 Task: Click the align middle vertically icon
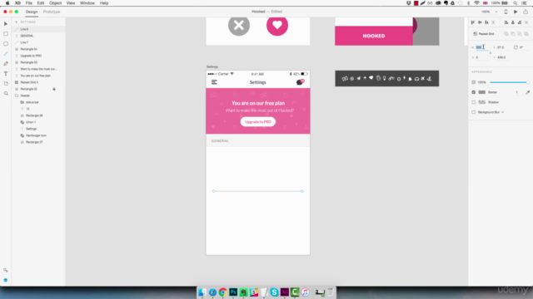480,22
